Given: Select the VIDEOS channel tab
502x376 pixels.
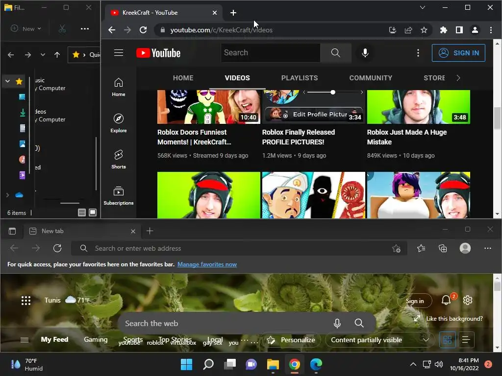Looking at the screenshot, I should point(237,78).
